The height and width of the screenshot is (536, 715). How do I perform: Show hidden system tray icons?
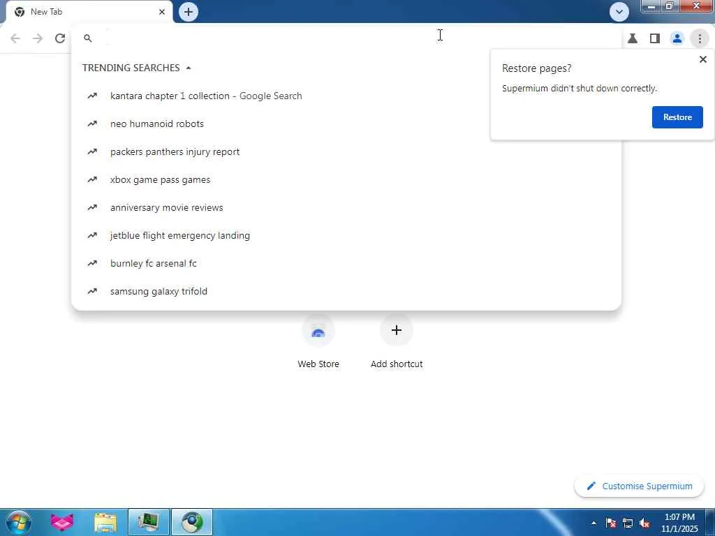[594, 523]
